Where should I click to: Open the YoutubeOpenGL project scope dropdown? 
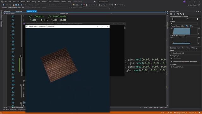pos(31,14)
